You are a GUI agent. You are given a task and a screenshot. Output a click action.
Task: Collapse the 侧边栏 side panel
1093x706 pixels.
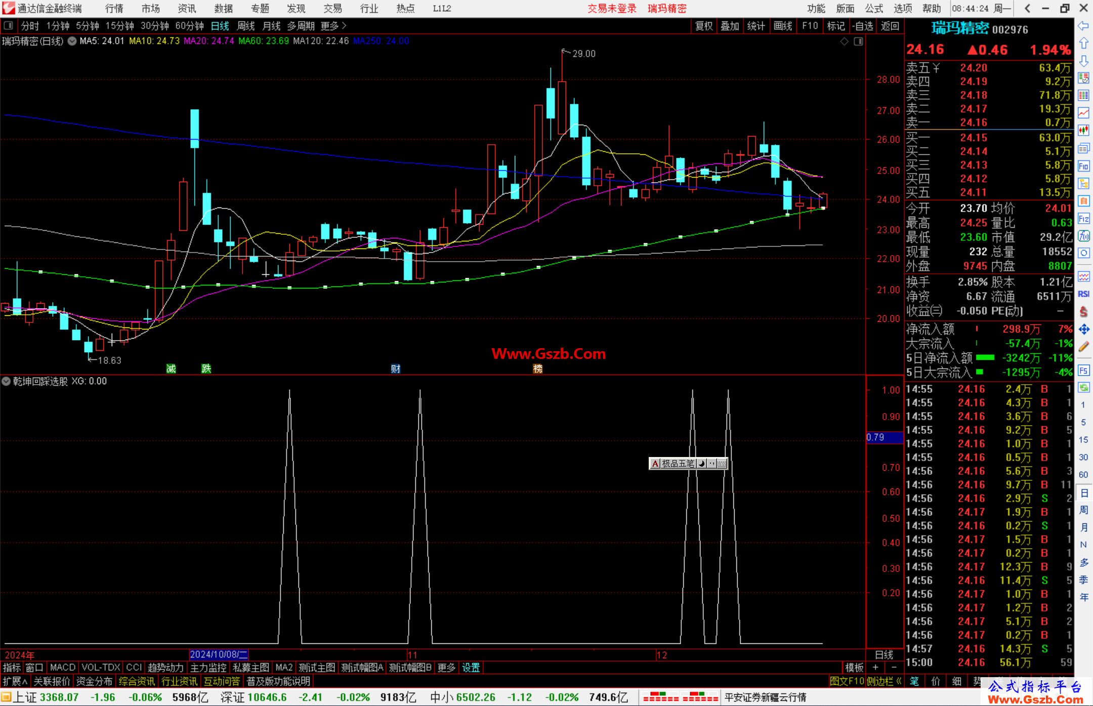coord(884,681)
